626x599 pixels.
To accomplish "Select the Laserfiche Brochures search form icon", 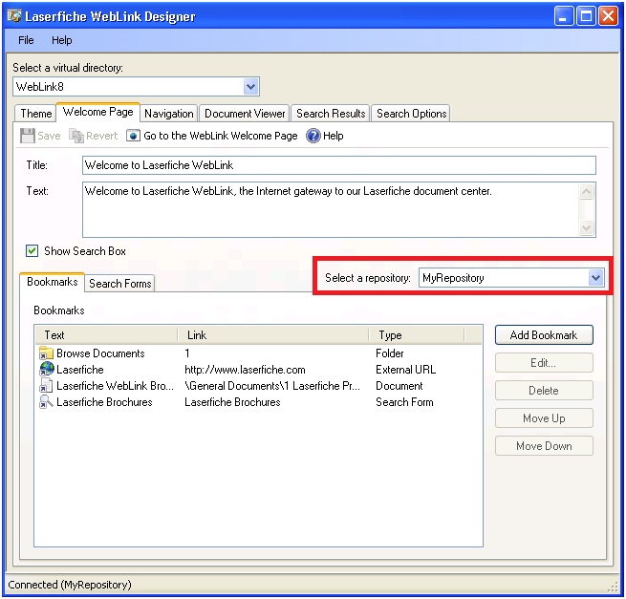I will point(46,402).
